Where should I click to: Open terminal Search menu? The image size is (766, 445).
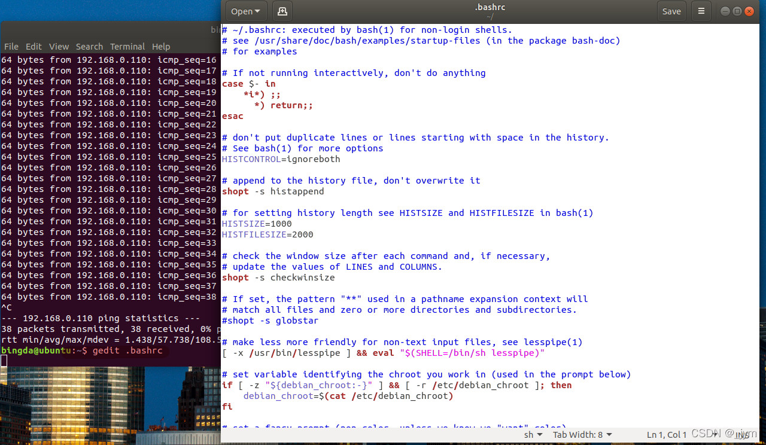(x=89, y=47)
